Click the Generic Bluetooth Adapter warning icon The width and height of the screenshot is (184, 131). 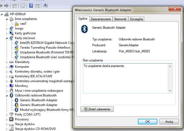pyautogui.click(x=17, y=105)
